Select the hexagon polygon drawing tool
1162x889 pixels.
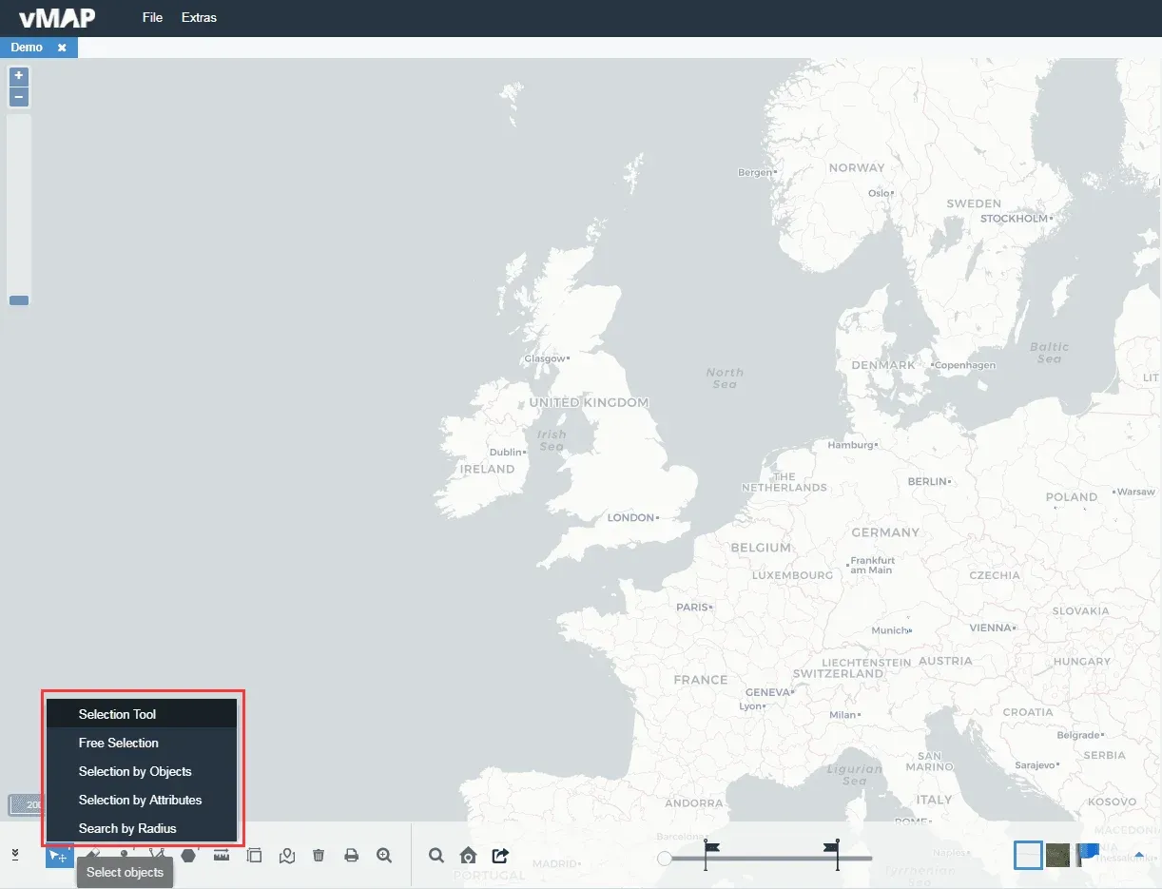click(x=188, y=856)
